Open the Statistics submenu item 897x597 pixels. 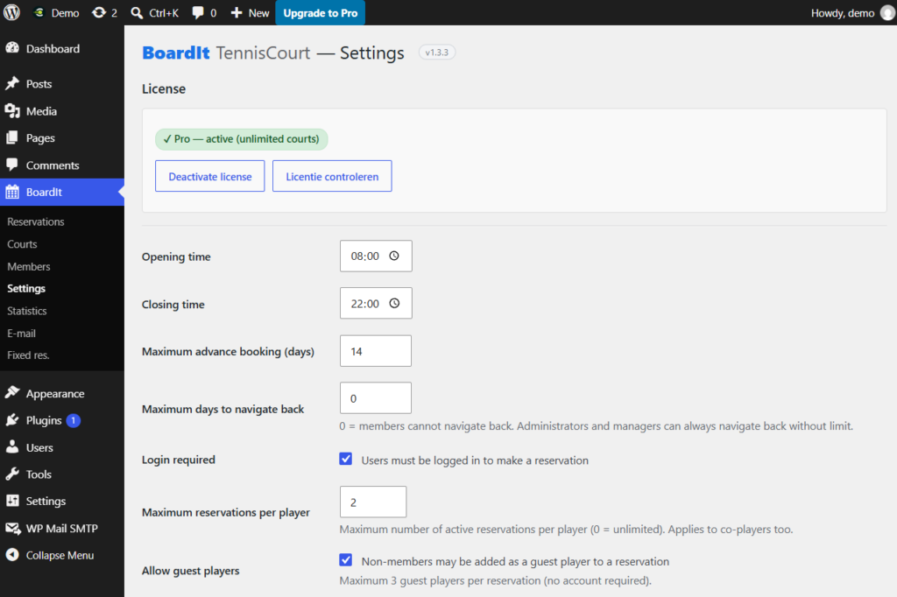pos(27,311)
